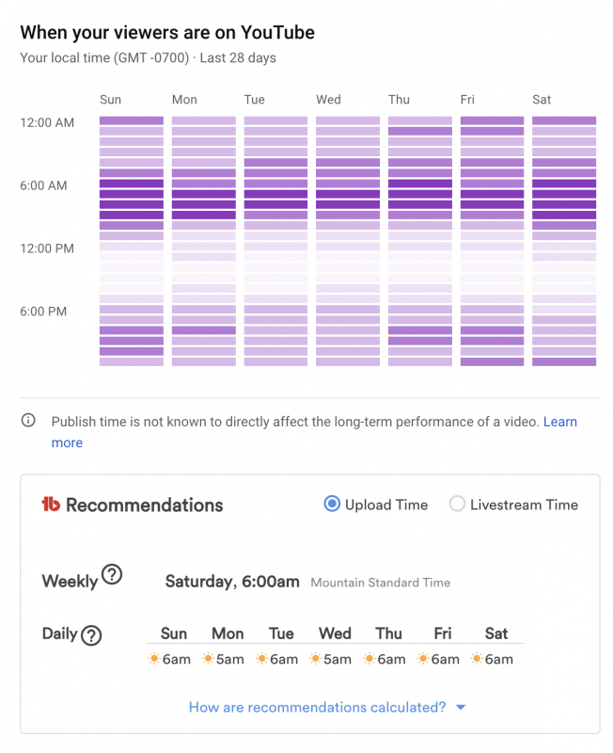
Task: Click the sun icon under Wed column
Action: point(316,659)
